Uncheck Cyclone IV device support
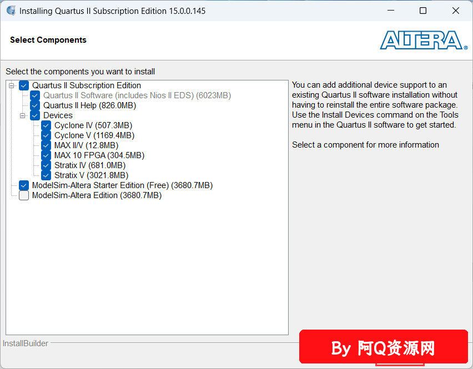Image resolution: width=473 pixels, height=369 pixels. click(46, 125)
